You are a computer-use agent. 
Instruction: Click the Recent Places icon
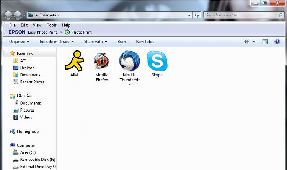(x=16, y=82)
